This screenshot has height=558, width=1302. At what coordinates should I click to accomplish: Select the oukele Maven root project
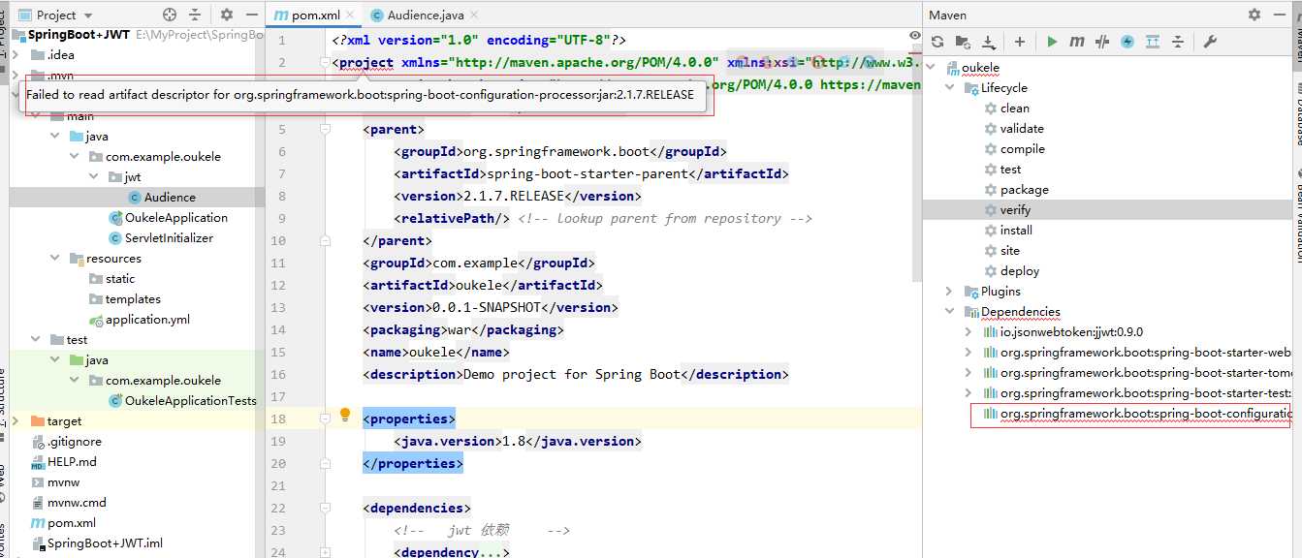(980, 68)
